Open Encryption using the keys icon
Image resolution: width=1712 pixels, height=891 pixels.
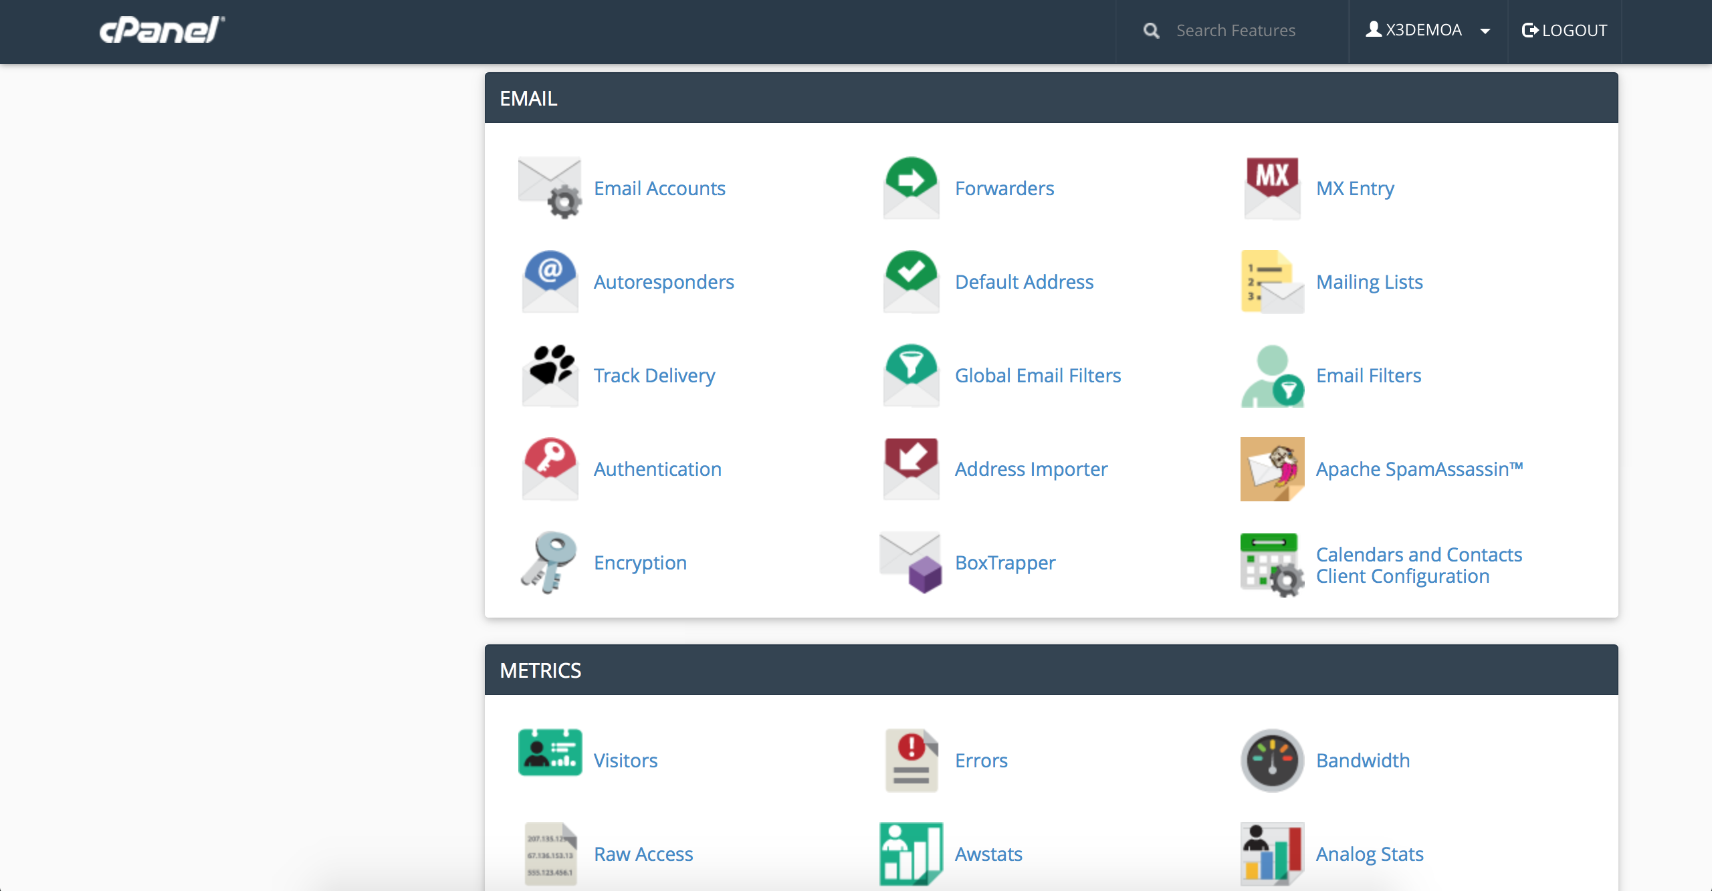(x=548, y=562)
